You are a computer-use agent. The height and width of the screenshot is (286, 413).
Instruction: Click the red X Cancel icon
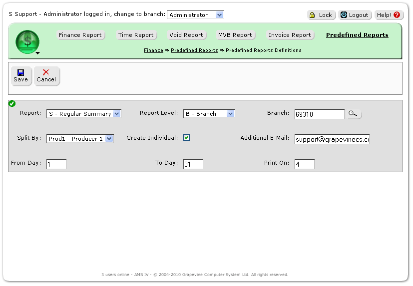coord(46,73)
